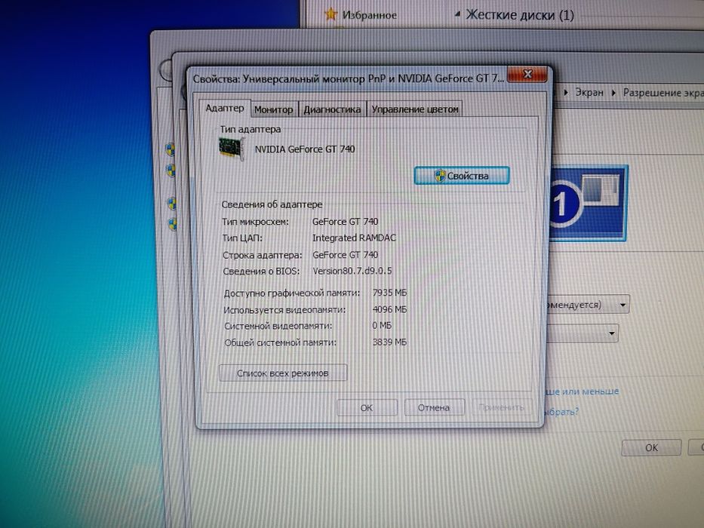Switch to the Адаптер tab
Image resolution: width=704 pixels, height=528 pixels.
click(225, 108)
